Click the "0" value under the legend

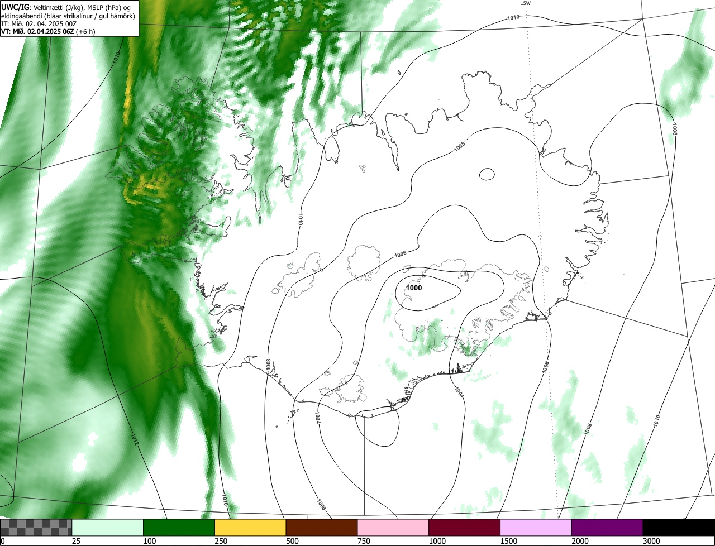pyautogui.click(x=3, y=541)
